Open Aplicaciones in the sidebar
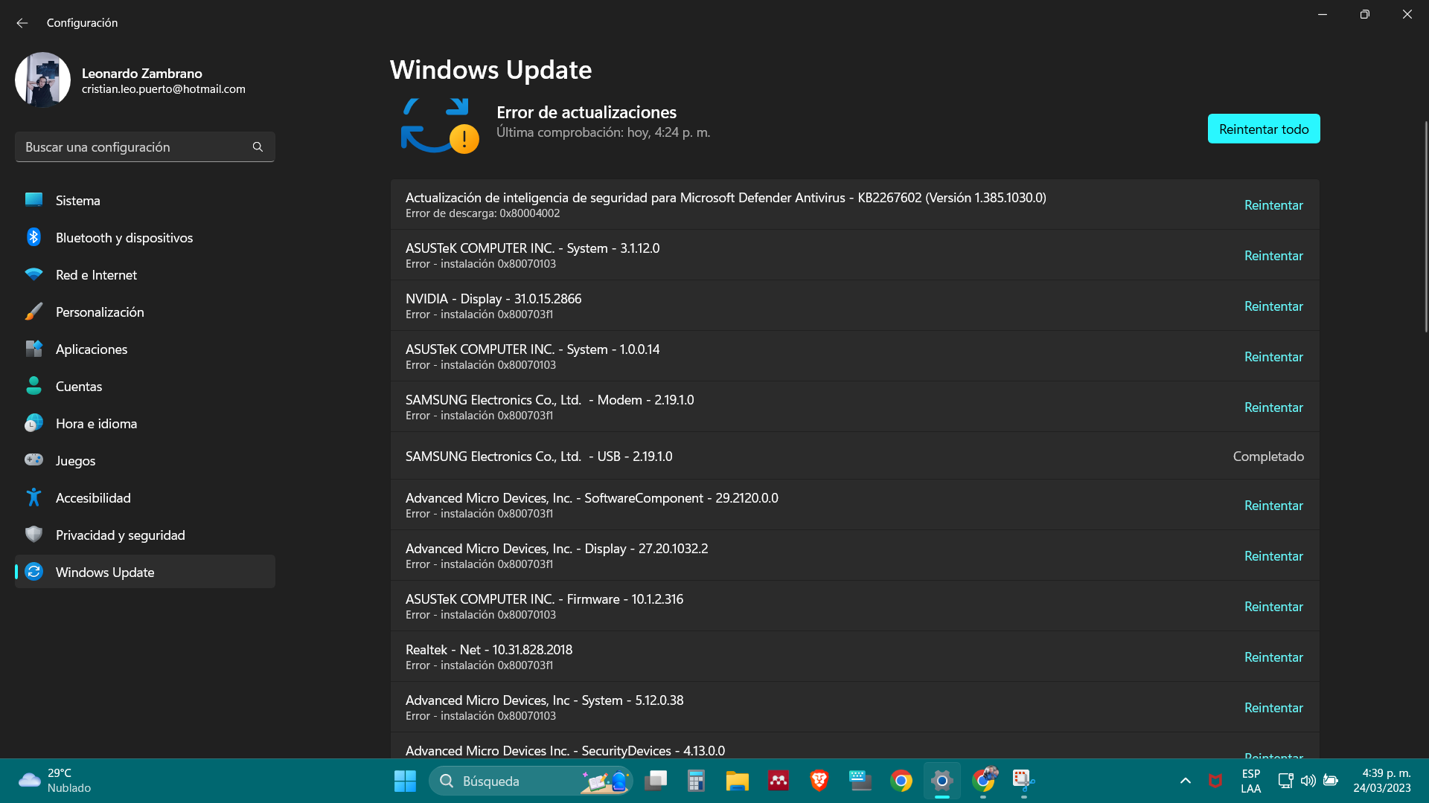Viewport: 1429px width, 803px height. tap(145, 349)
